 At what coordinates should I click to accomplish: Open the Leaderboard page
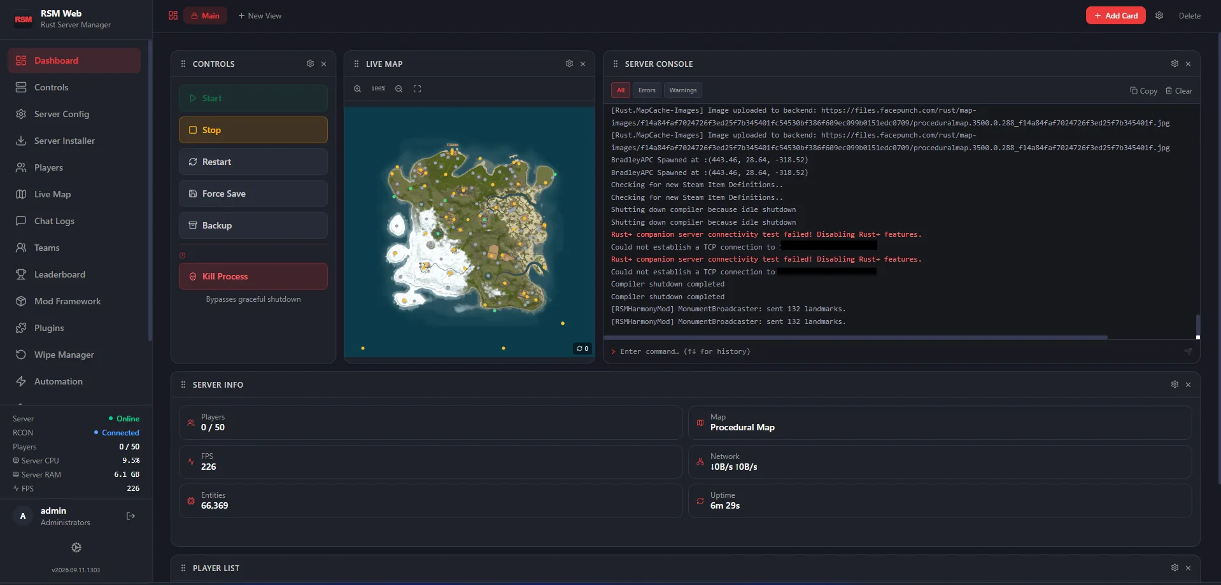click(x=74, y=274)
